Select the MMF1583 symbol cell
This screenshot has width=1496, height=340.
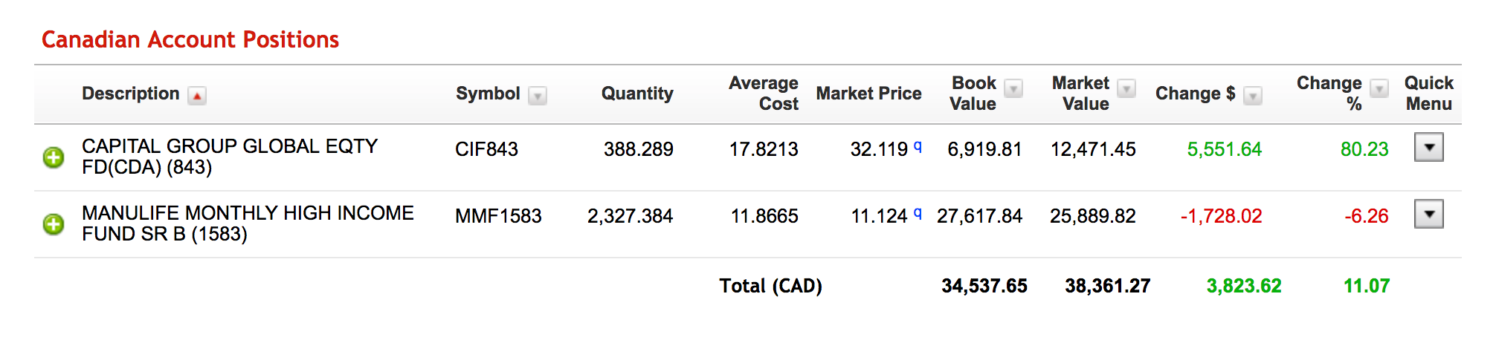click(x=499, y=216)
